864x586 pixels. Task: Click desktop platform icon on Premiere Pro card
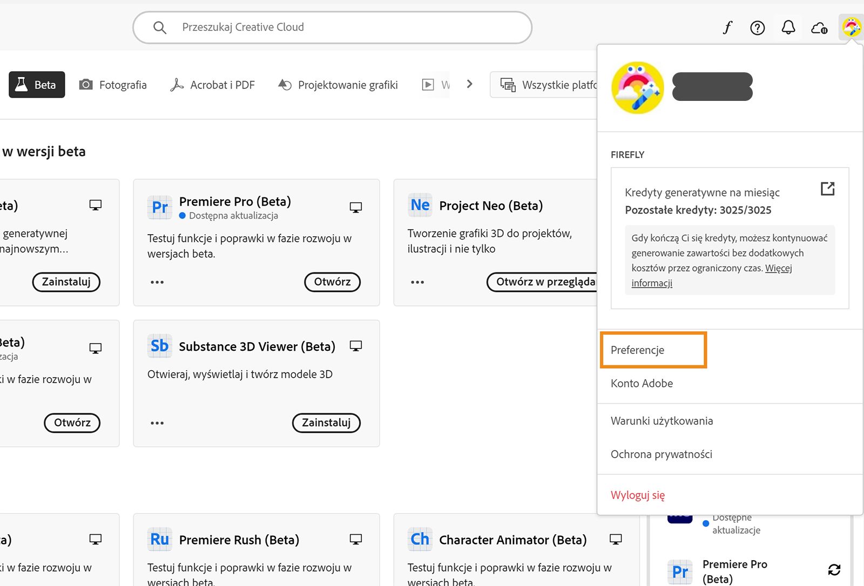pyautogui.click(x=356, y=207)
